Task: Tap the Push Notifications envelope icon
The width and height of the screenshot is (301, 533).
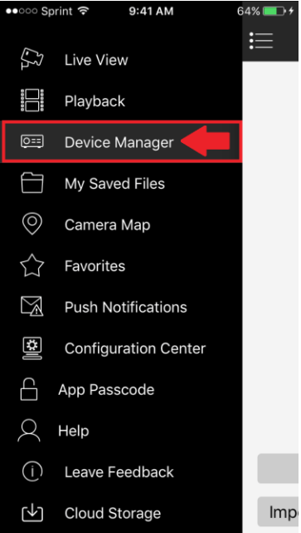Action: [x=32, y=307]
